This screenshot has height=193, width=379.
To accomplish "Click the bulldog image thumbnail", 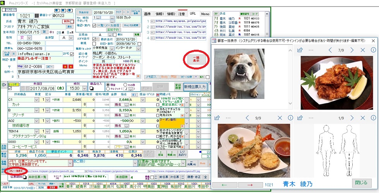I will click(239, 74).
